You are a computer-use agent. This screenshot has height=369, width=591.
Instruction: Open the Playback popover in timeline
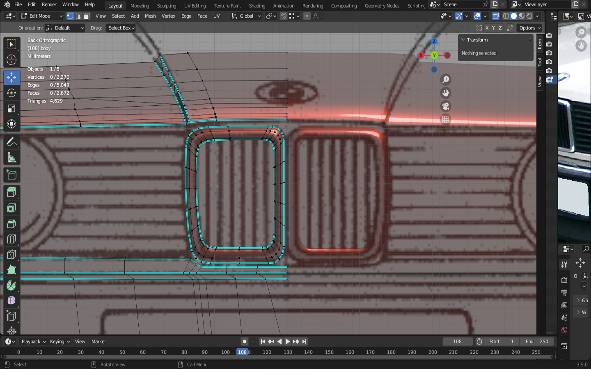[x=33, y=342]
